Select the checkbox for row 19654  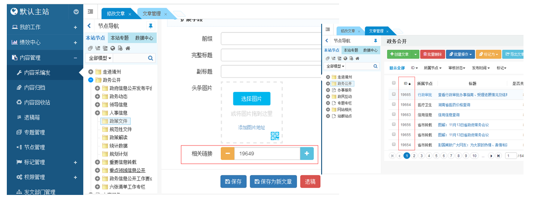[x=394, y=145]
